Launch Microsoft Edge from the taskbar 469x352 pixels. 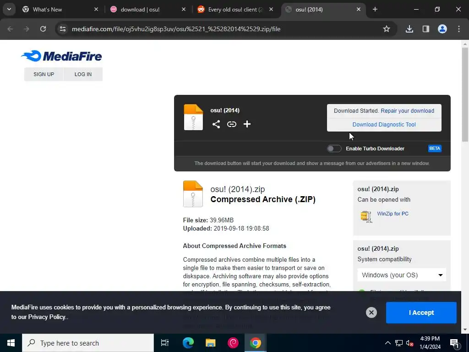click(188, 343)
